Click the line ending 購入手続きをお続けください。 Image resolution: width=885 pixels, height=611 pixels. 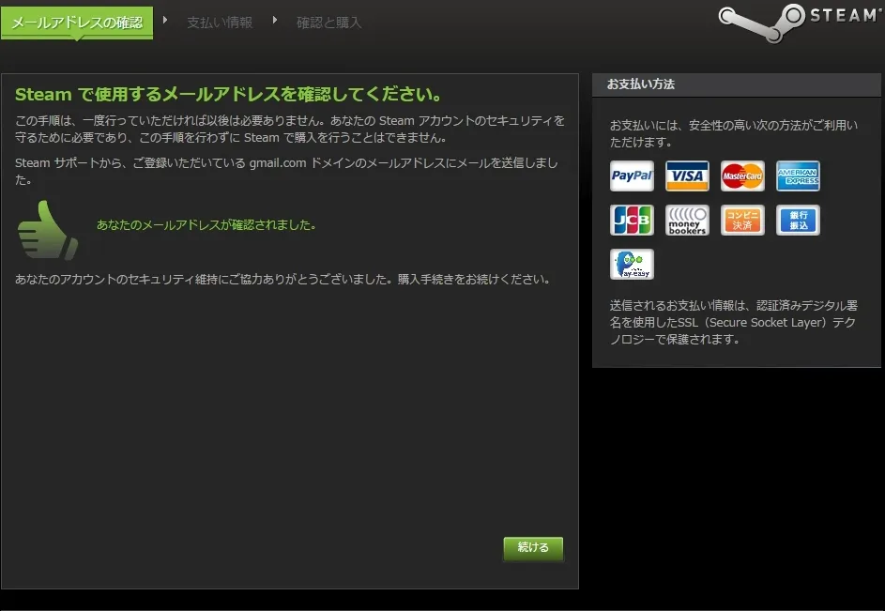(x=282, y=279)
